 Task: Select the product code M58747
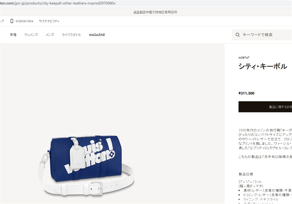click(x=244, y=58)
